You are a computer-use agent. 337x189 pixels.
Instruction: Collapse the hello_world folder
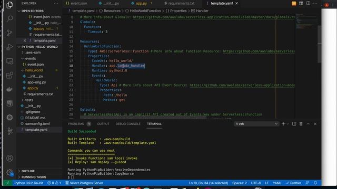click(x=34, y=70)
